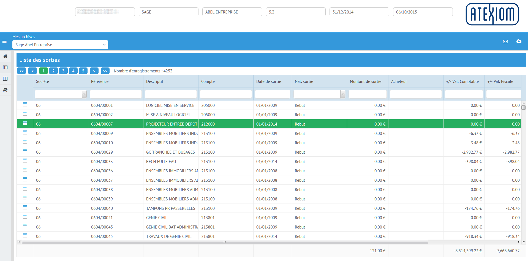Image resolution: width=528 pixels, height=261 pixels.
Task: Go to page 3 of results
Action: point(63,71)
